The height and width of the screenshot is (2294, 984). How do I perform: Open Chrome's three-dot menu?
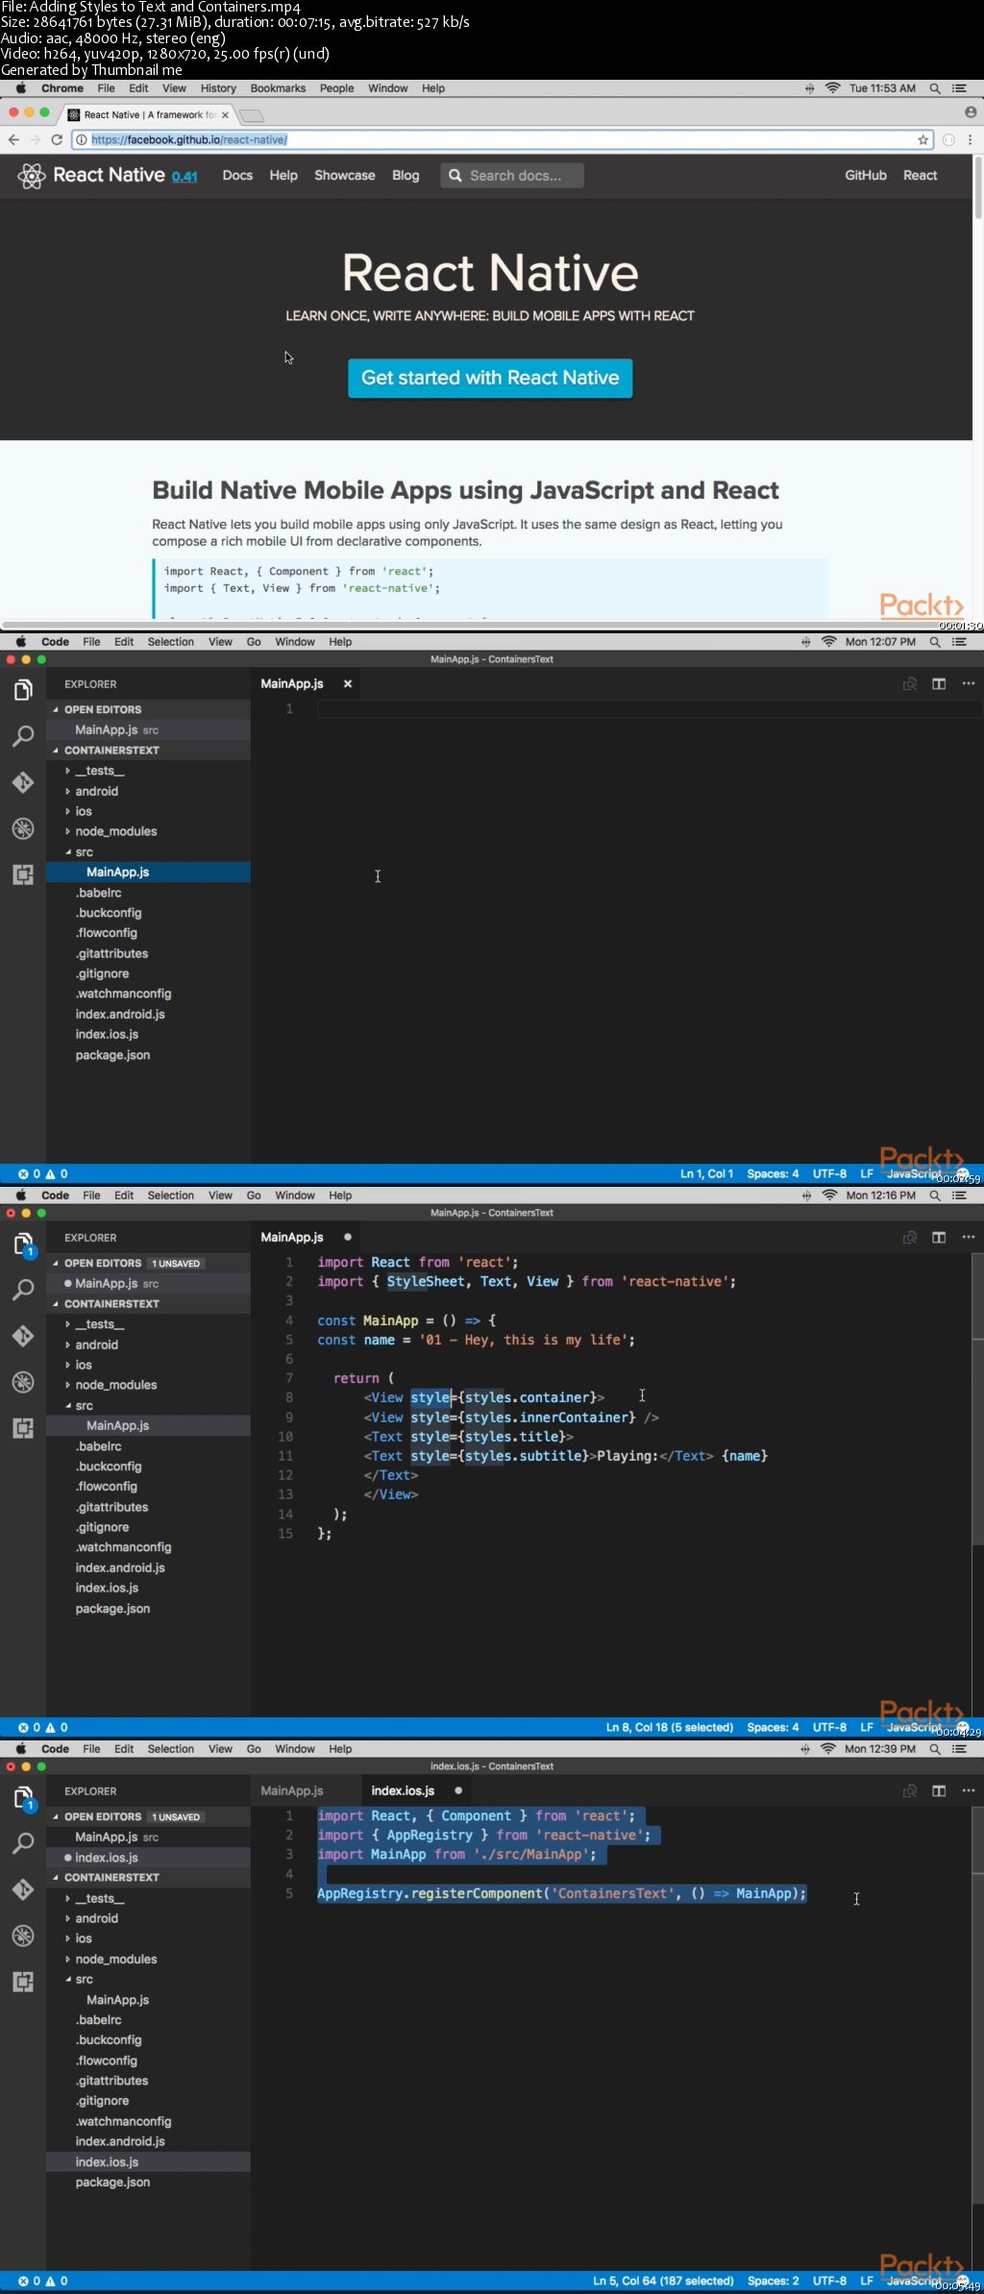pyautogui.click(x=971, y=139)
